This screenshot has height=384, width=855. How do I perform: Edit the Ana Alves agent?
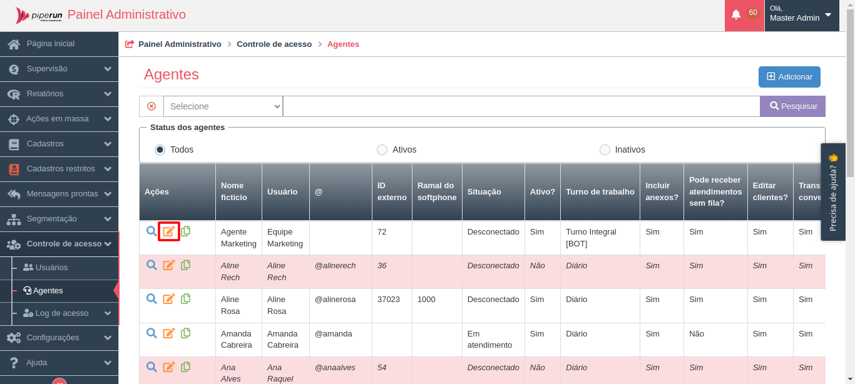tap(169, 367)
